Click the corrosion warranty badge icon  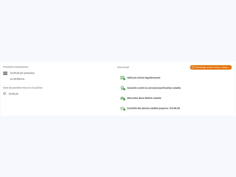tap(122, 88)
